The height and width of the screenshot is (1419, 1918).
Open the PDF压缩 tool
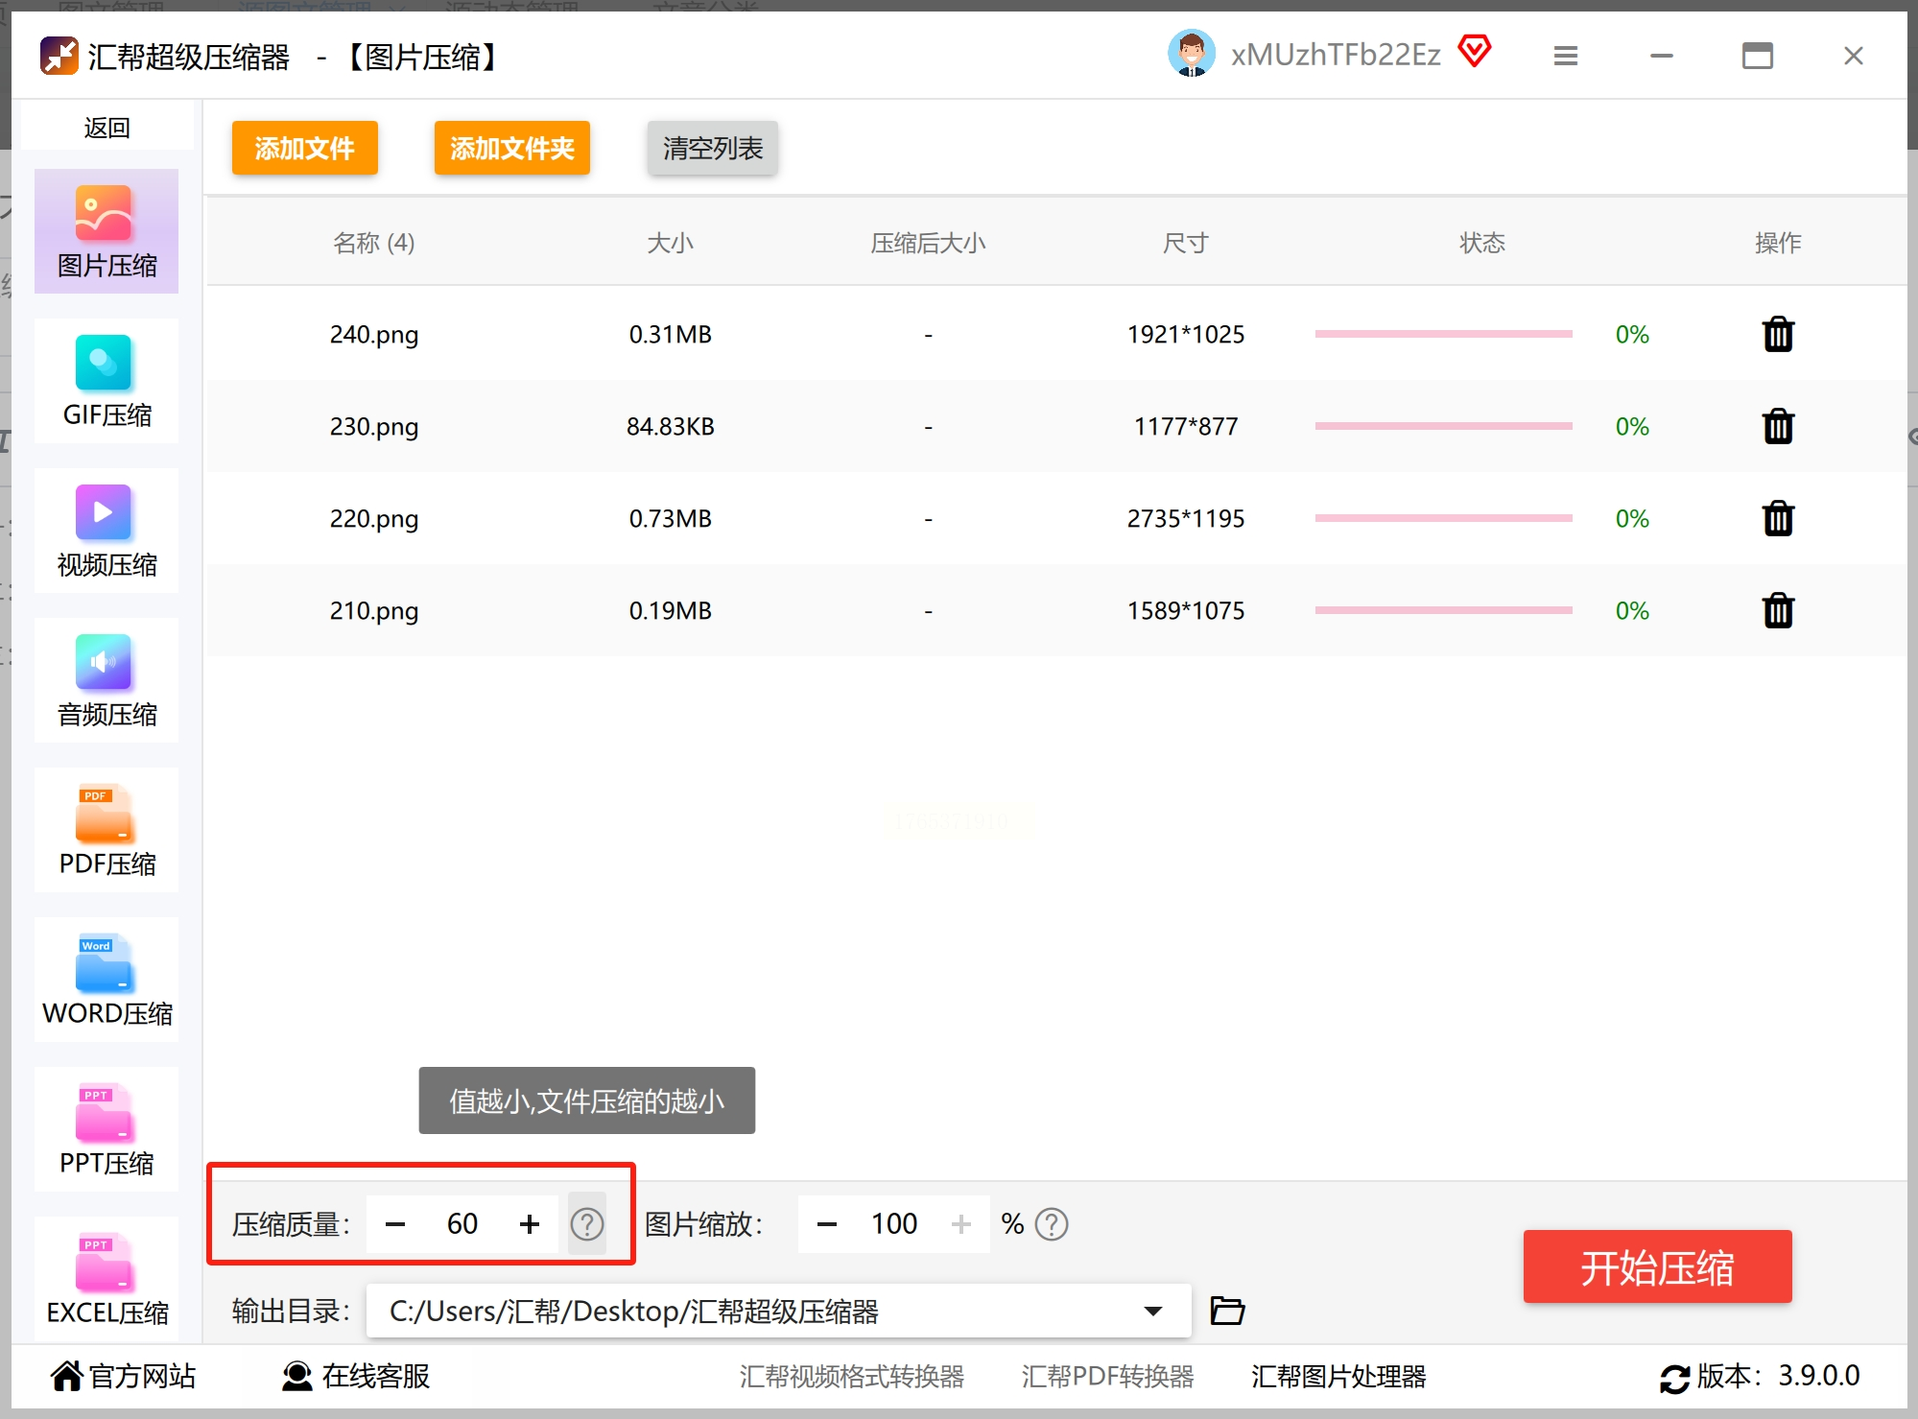(107, 831)
